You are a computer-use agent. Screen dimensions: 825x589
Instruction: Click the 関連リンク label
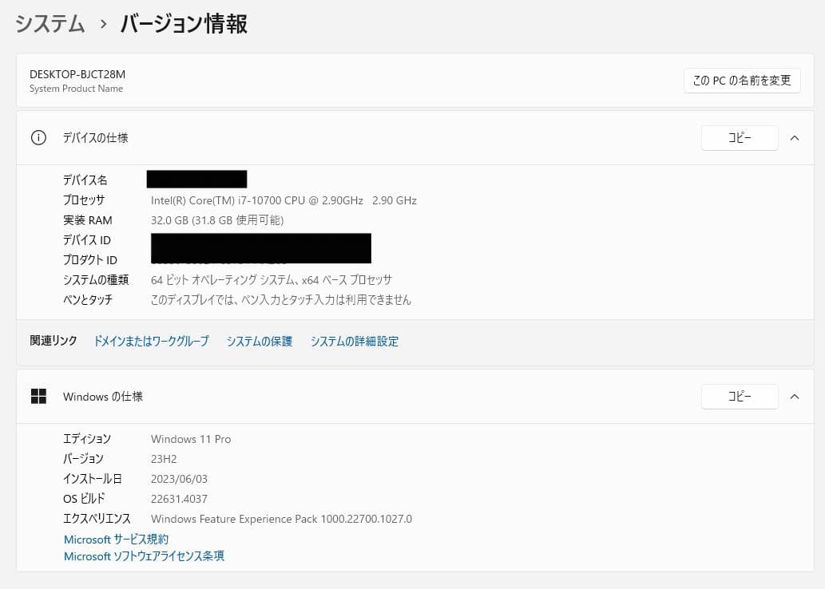54,341
